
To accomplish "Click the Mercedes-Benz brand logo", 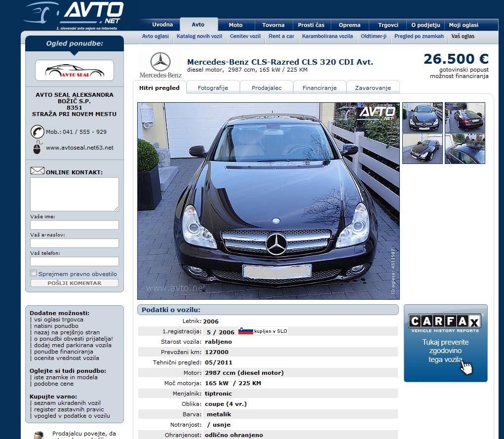I will click(x=160, y=66).
